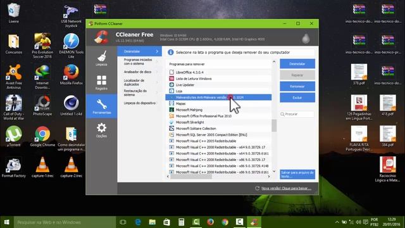Click the Renomear button
The width and height of the screenshot is (405, 228).
pyautogui.click(x=297, y=86)
